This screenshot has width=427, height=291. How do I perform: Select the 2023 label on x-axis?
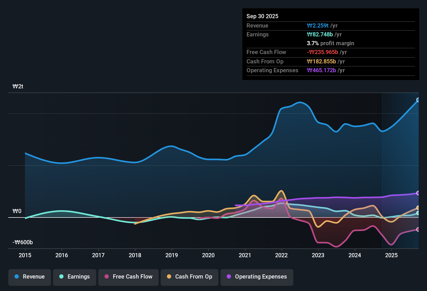tap(318, 255)
